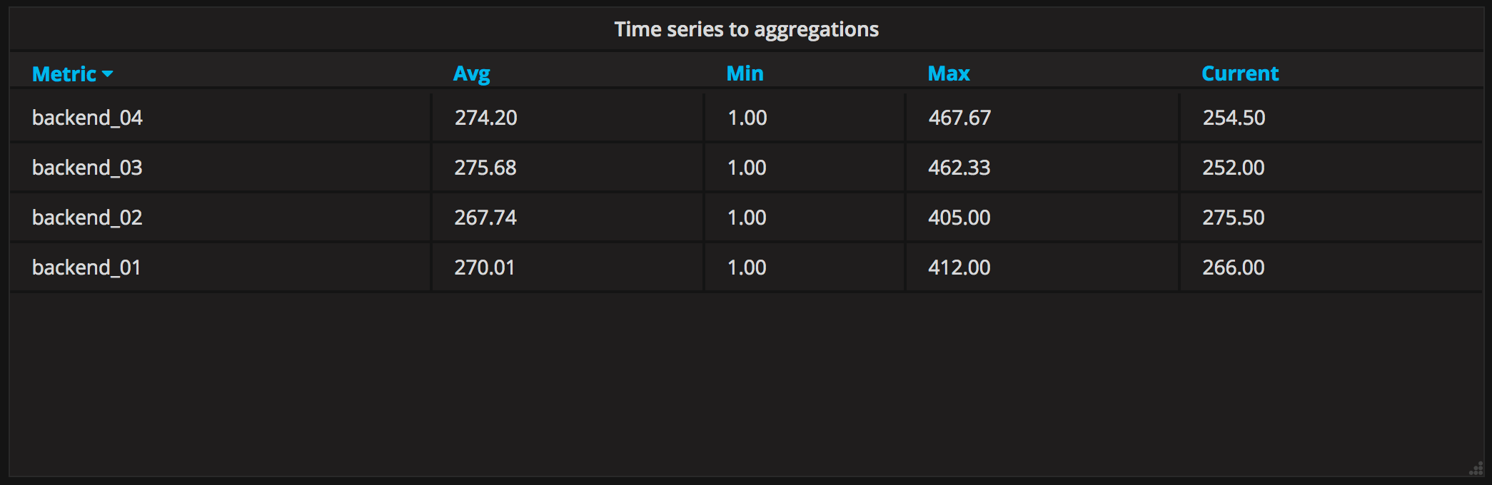Click on the backend_01 metric name

click(x=86, y=267)
